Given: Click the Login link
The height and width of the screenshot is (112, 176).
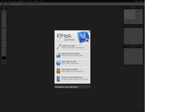Looking at the screenshot, I should click(x=136, y=1).
